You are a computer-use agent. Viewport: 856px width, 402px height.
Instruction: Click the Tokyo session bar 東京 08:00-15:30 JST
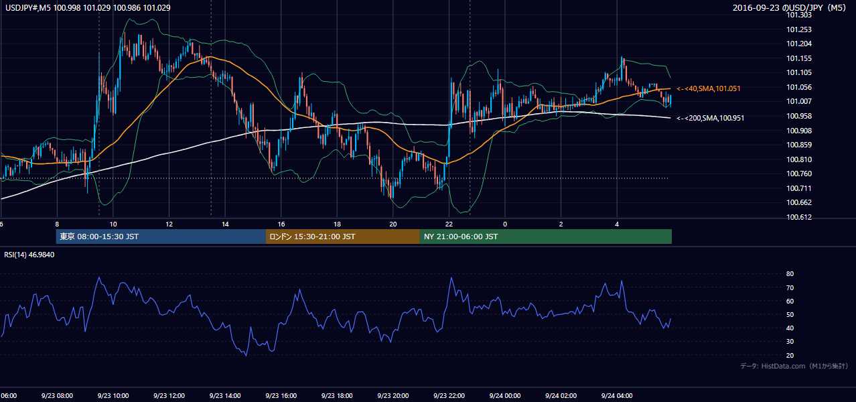pos(161,237)
